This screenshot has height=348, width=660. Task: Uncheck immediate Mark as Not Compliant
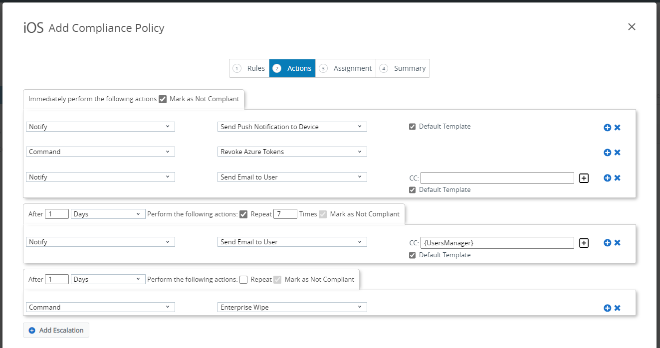click(x=163, y=99)
